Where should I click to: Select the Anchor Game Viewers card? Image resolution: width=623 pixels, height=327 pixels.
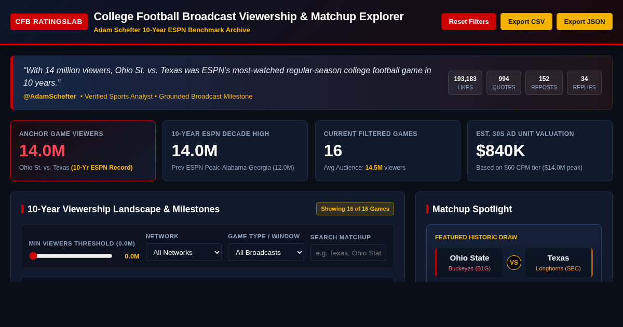[x=83, y=151]
